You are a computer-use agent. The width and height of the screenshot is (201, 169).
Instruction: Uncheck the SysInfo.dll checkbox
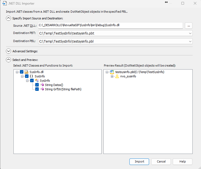[x=22, y=72]
